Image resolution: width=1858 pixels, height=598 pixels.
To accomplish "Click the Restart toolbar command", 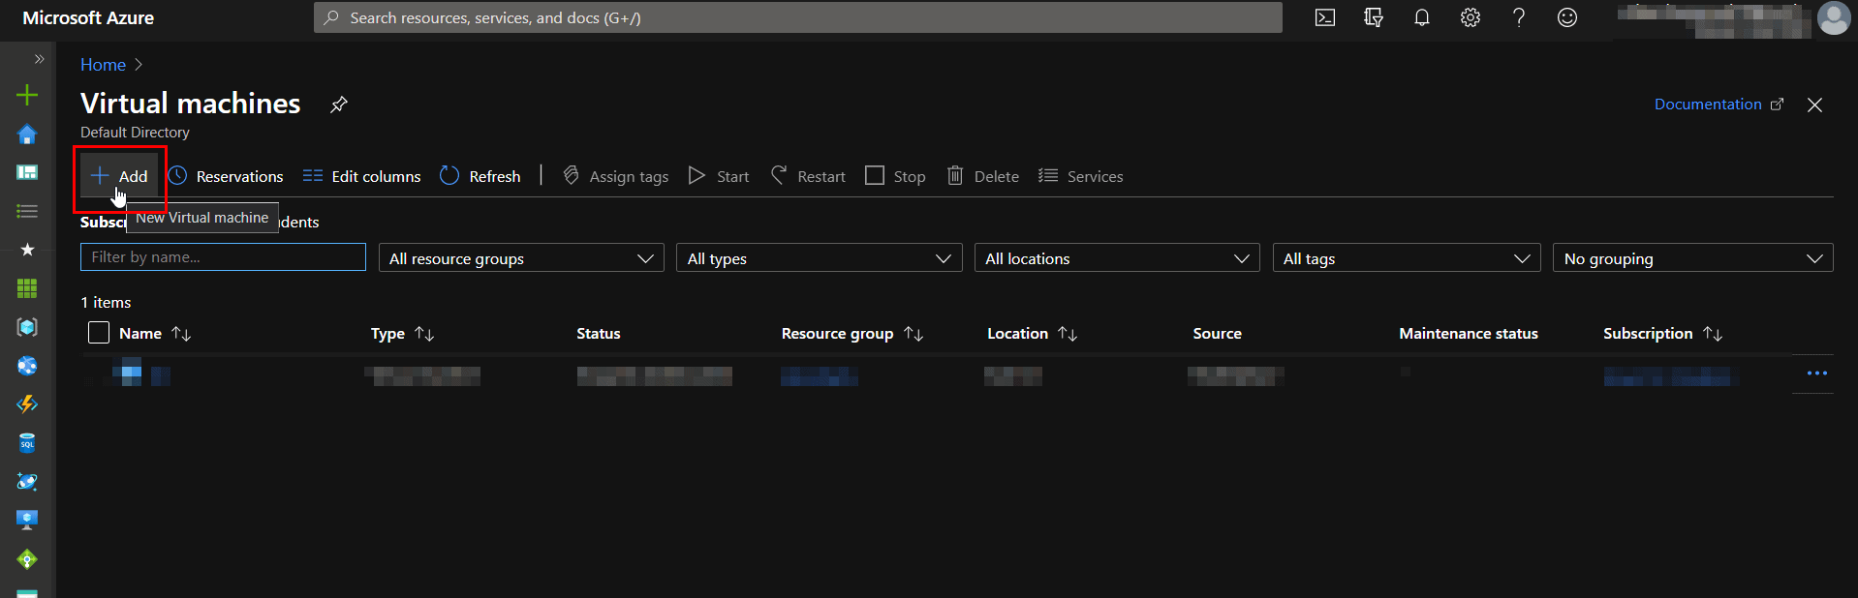I will click(x=808, y=176).
